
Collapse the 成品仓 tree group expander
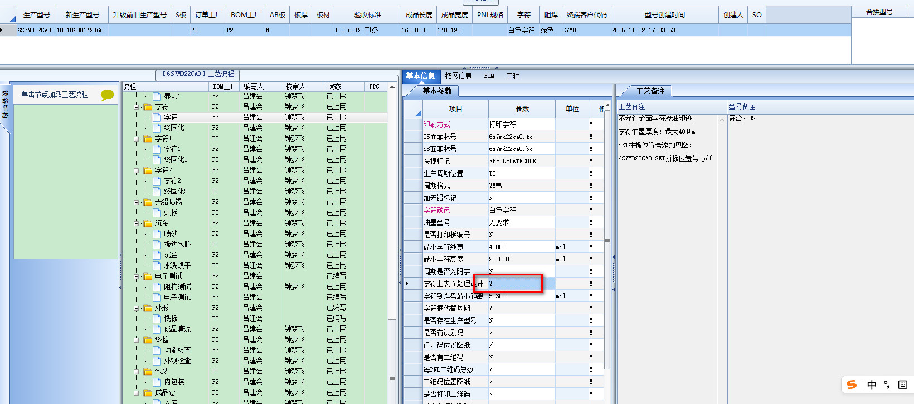coord(137,393)
